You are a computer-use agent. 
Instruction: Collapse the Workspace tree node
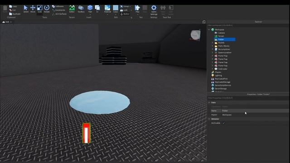point(209,29)
